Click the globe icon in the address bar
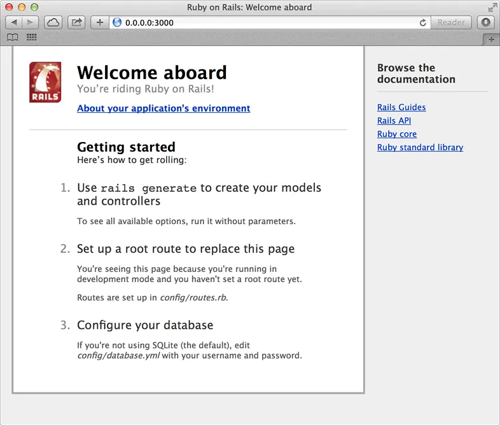Viewport: 500px width, 426px height. 117,22
